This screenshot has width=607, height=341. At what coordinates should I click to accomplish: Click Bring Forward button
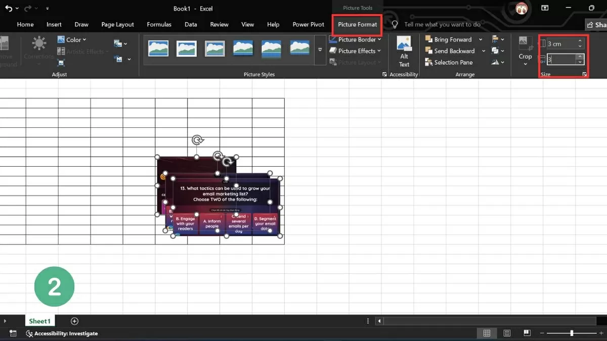pyautogui.click(x=448, y=39)
